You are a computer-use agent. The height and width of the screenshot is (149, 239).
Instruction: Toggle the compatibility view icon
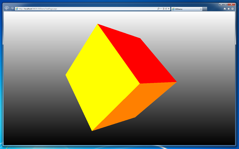164,9
